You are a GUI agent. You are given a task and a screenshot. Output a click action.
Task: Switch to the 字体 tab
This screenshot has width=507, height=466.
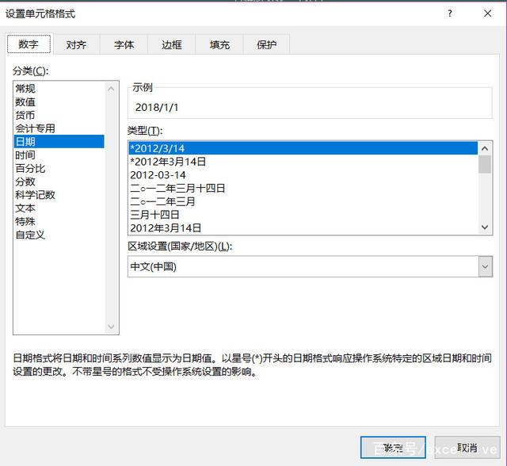pyautogui.click(x=124, y=44)
